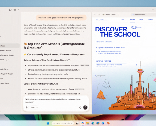Click 'Strong painting, printmaking, and experimental sculpture' bullet

pyautogui.click(x=54, y=70)
